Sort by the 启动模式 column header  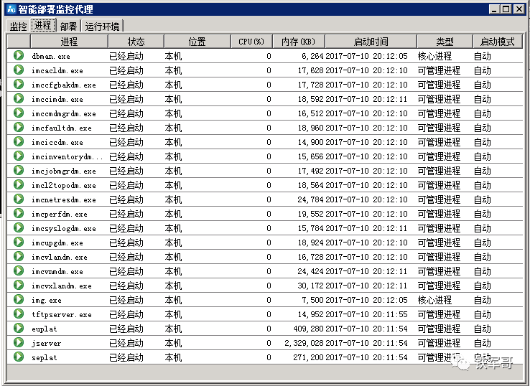coord(497,42)
